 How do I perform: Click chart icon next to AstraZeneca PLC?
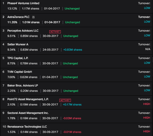(33, 17)
